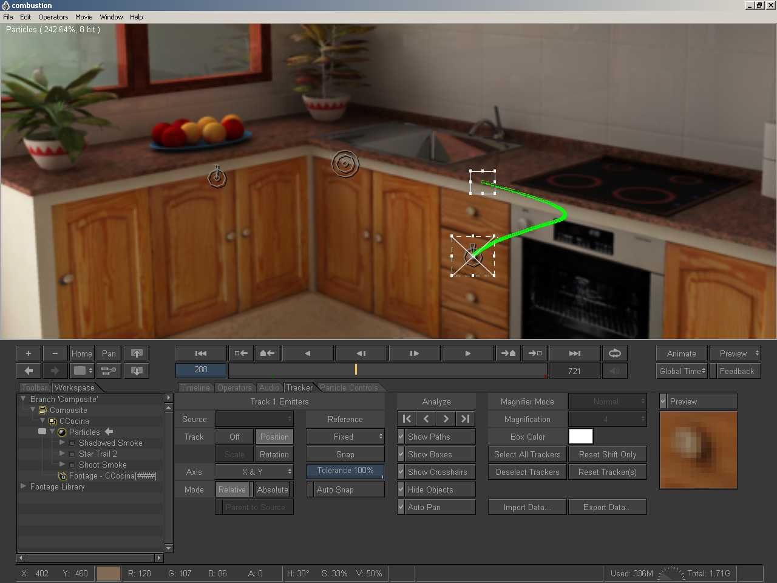The image size is (777, 583).
Task: Play the clip in reverse
Action: point(308,353)
